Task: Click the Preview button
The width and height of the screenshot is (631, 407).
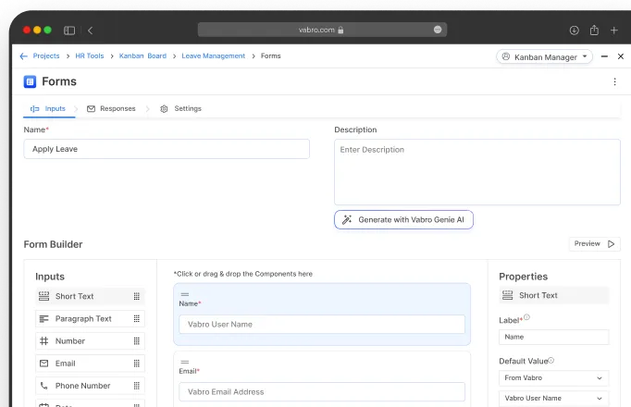Action: pos(594,244)
